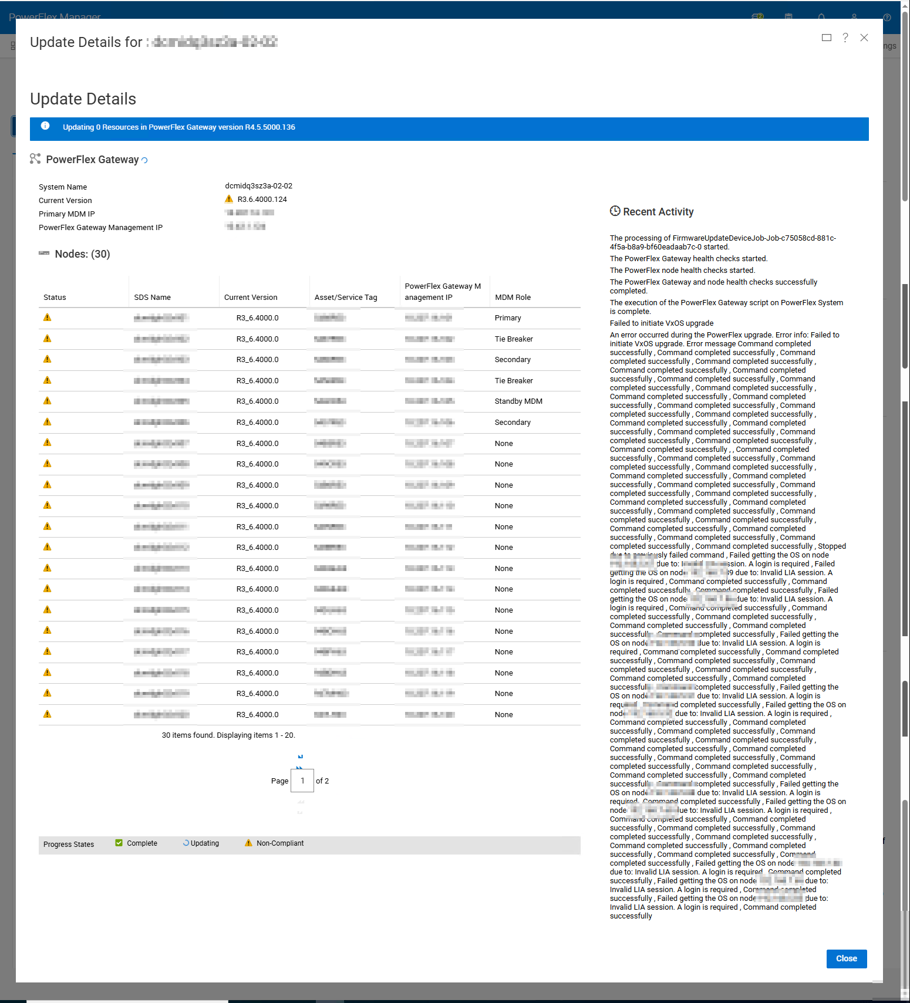
Task: Select the system name dcmidq3sz3a-02-02 value
Action: pos(259,186)
